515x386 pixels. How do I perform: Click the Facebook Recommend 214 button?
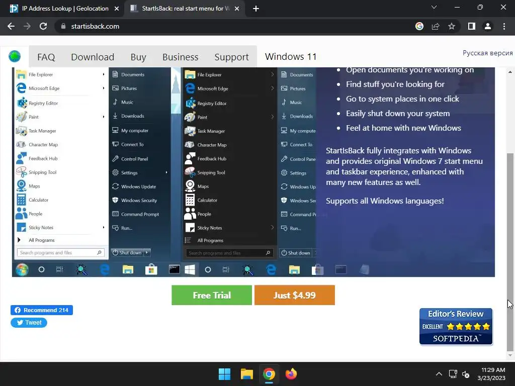[x=42, y=310]
